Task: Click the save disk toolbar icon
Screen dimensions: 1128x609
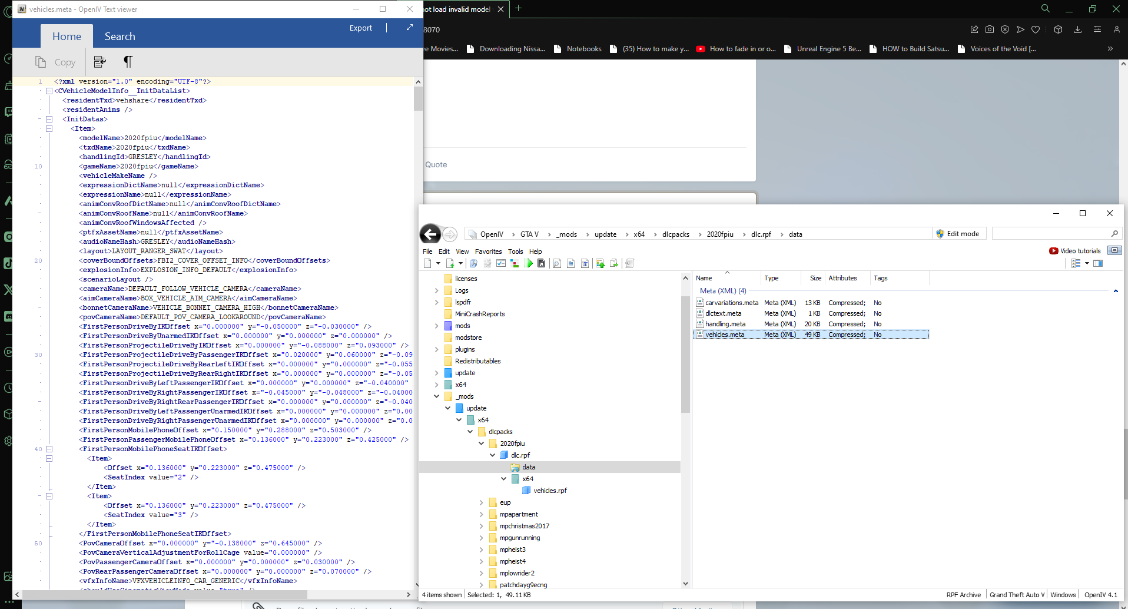Action: (542, 263)
